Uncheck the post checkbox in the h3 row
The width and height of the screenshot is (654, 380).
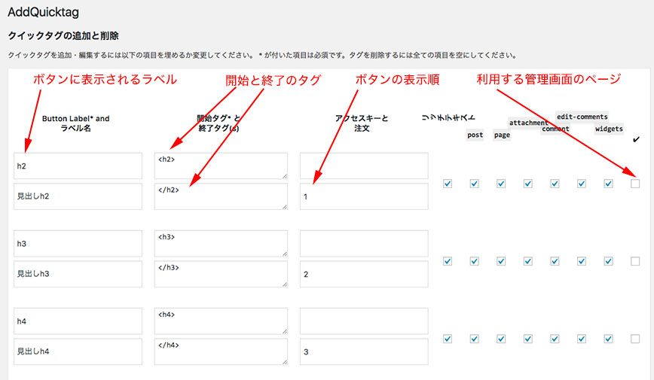pos(474,261)
